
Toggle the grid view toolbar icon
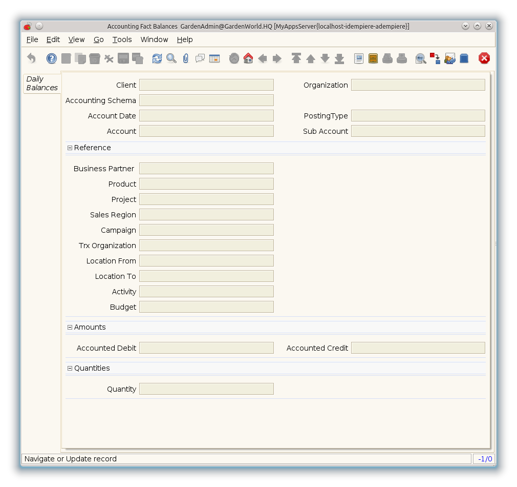(214, 58)
